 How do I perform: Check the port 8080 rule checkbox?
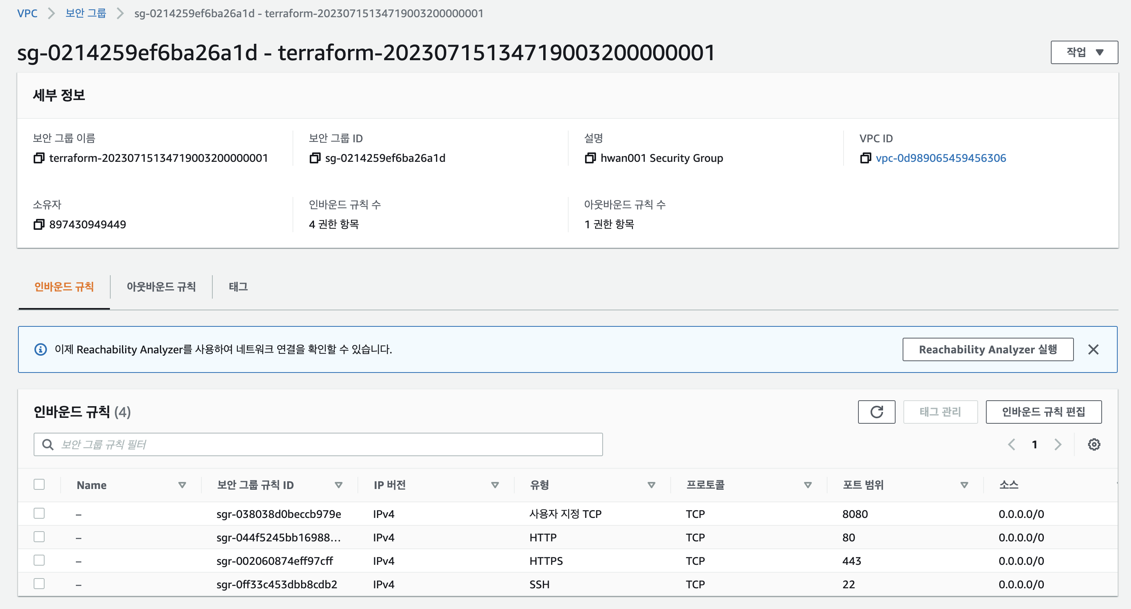point(39,513)
